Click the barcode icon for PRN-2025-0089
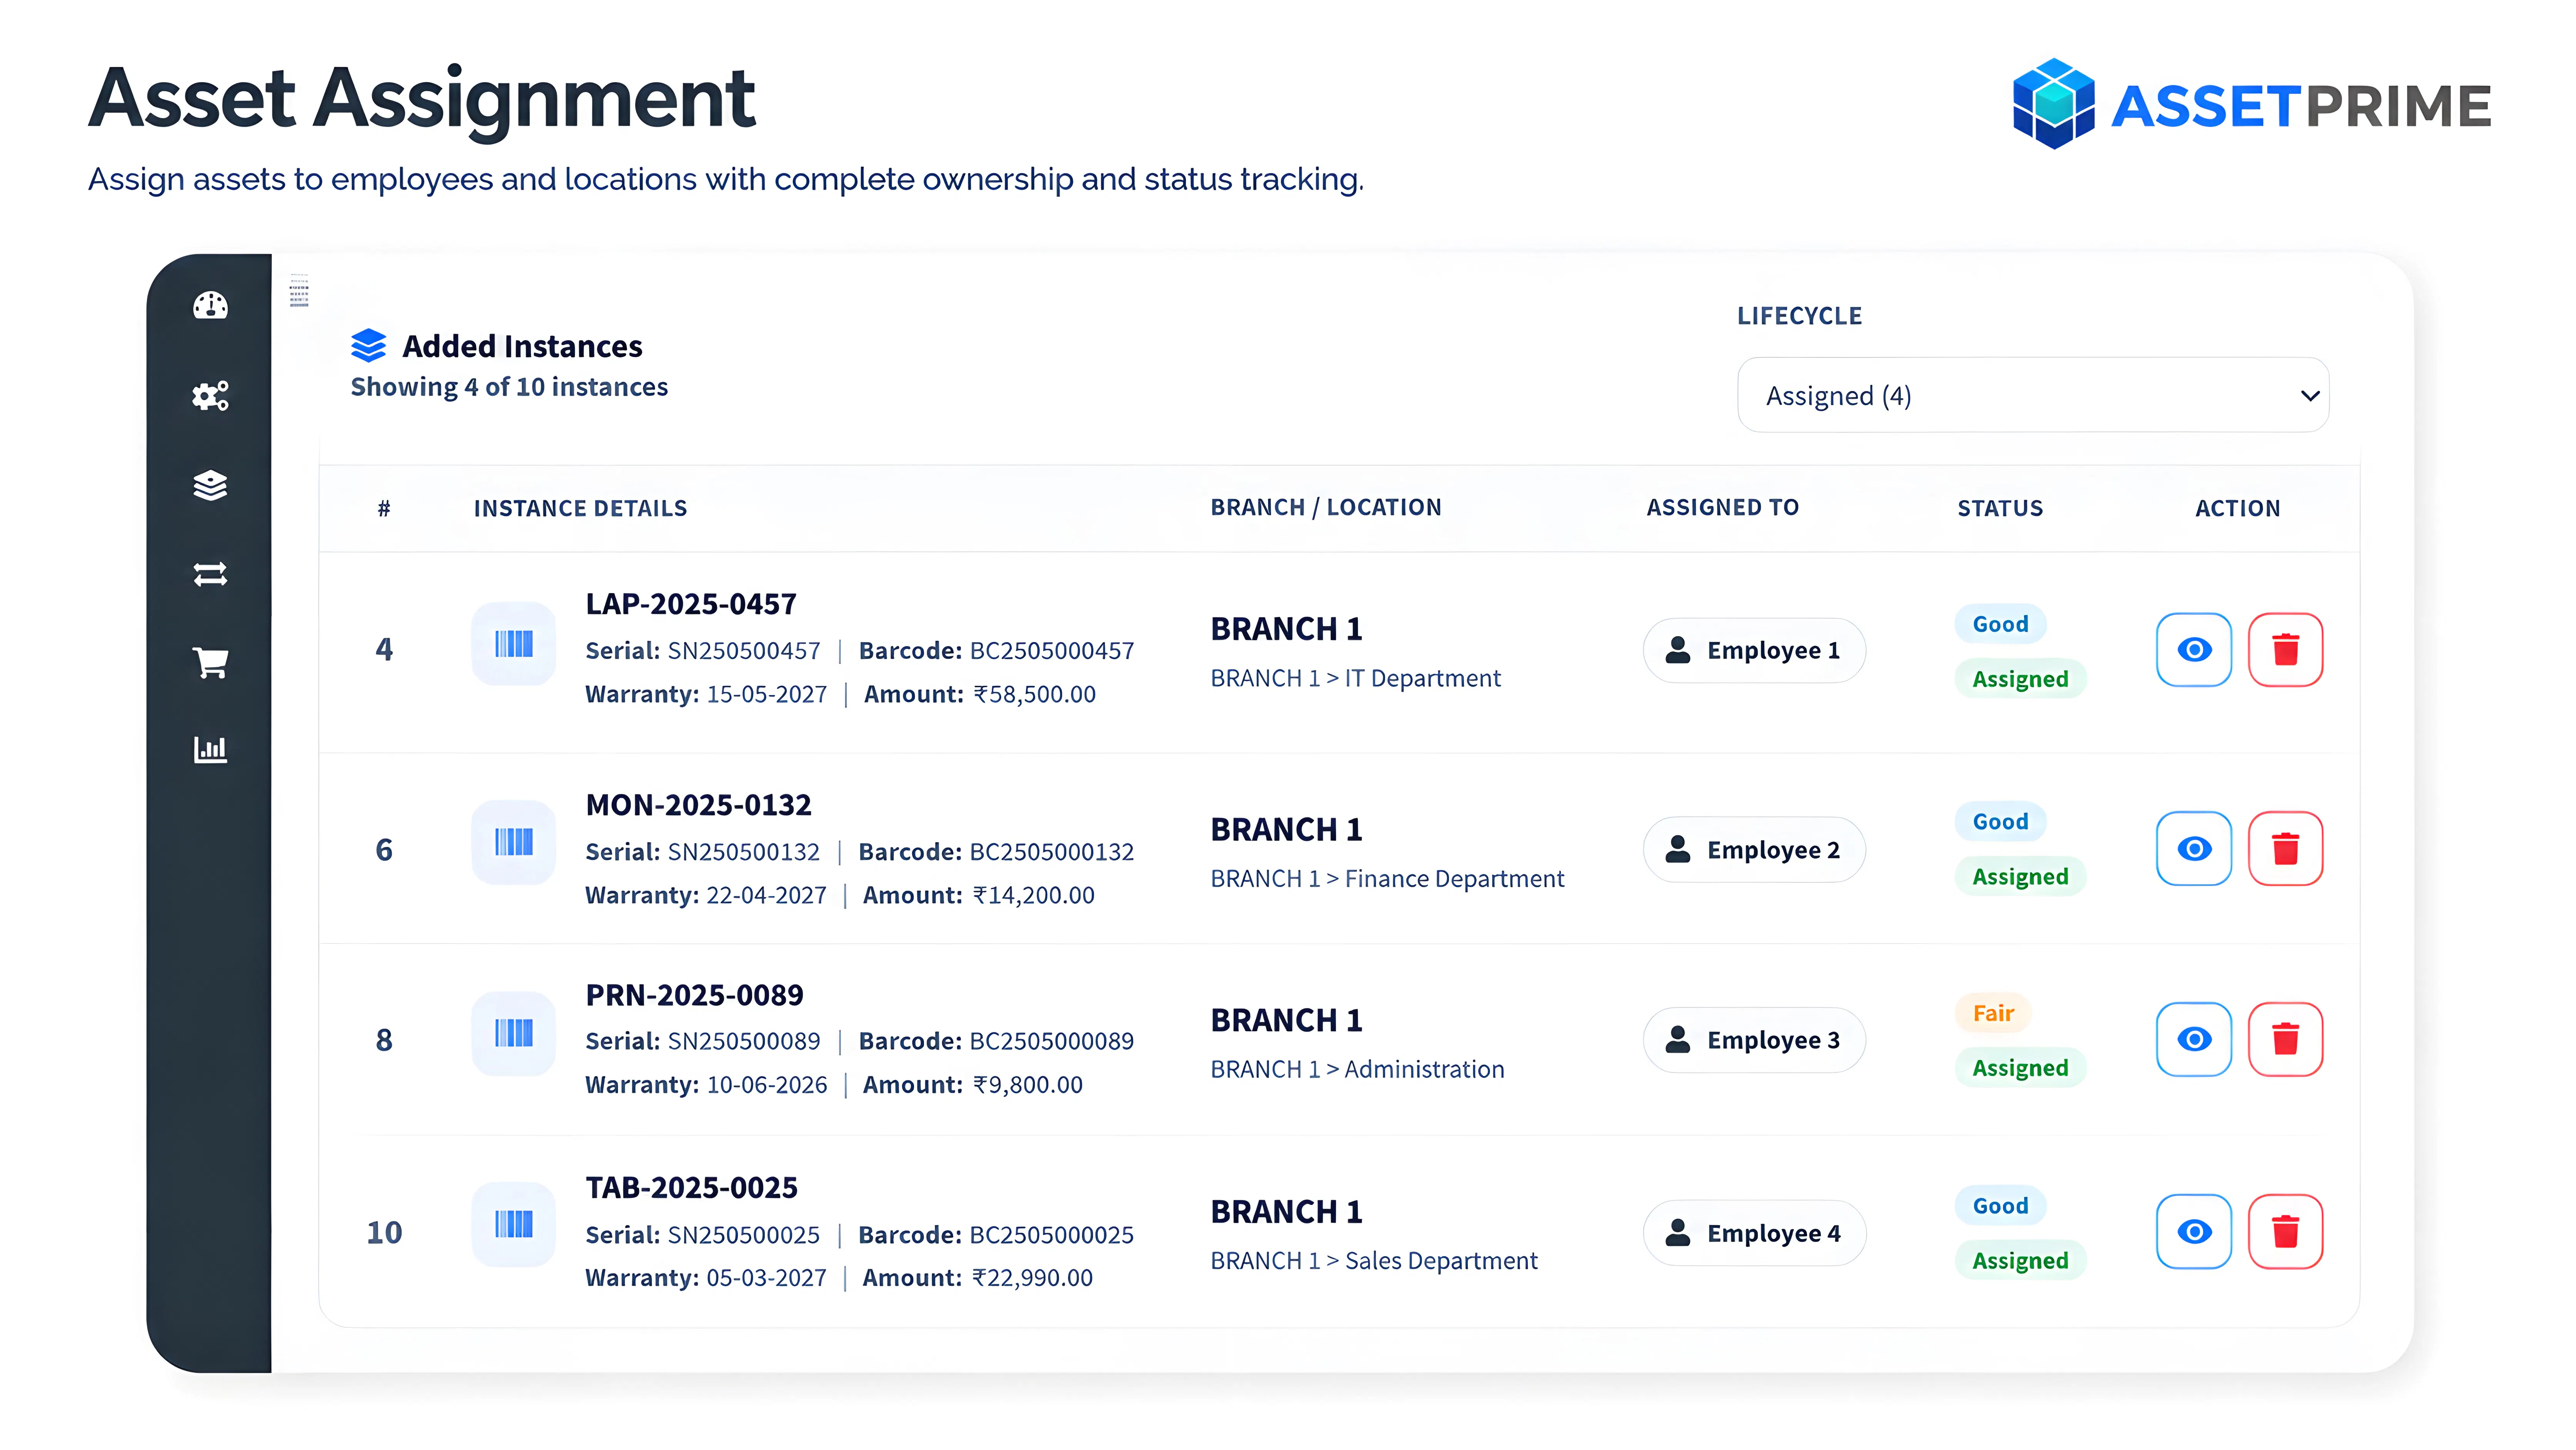The height and width of the screenshot is (1450, 2576). click(x=514, y=1033)
